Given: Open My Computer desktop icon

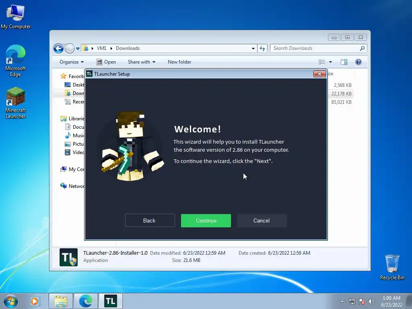Looking at the screenshot, I should pyautogui.click(x=16, y=17).
